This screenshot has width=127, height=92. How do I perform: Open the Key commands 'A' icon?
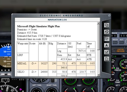click(x=107, y=45)
